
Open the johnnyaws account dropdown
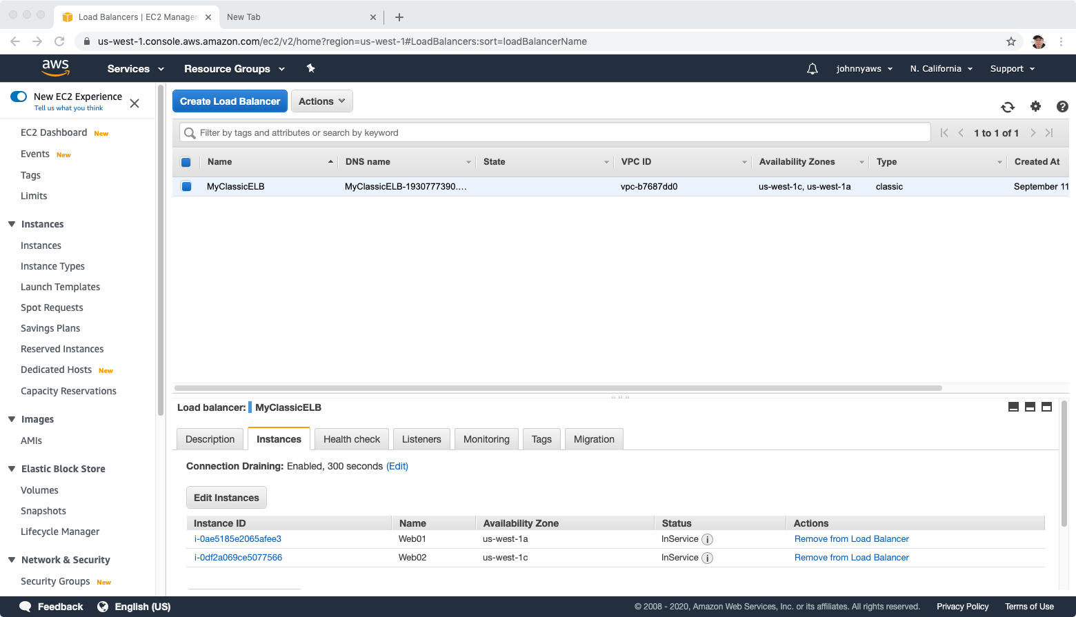click(864, 68)
